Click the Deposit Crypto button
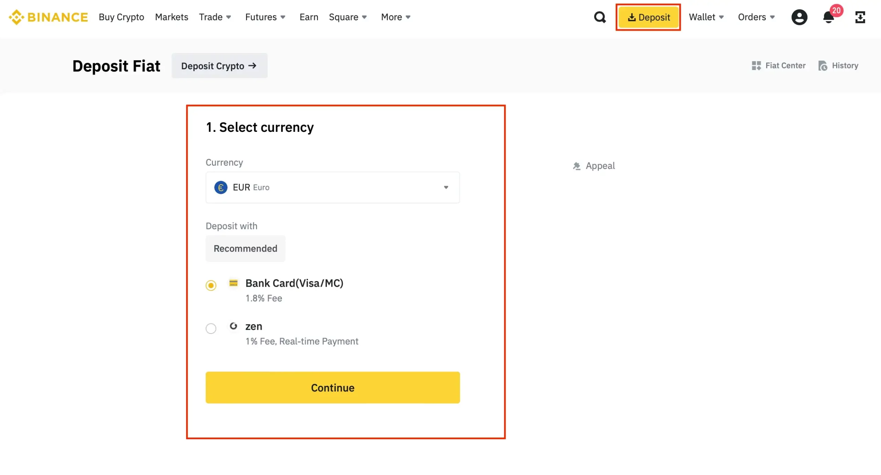Screen dimensions: 881x475 click(219, 65)
